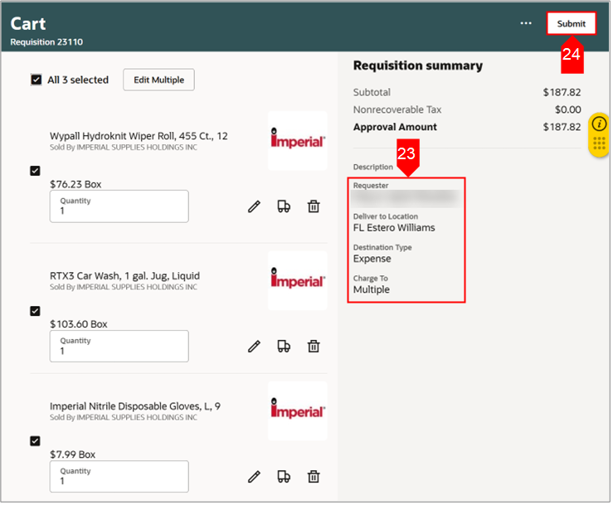Viewport: 613px width, 505px height.
Task: Open delivery truck icon for RTX3 Car Wash
Action: click(285, 347)
